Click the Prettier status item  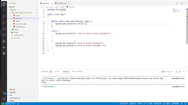point(175,104)
